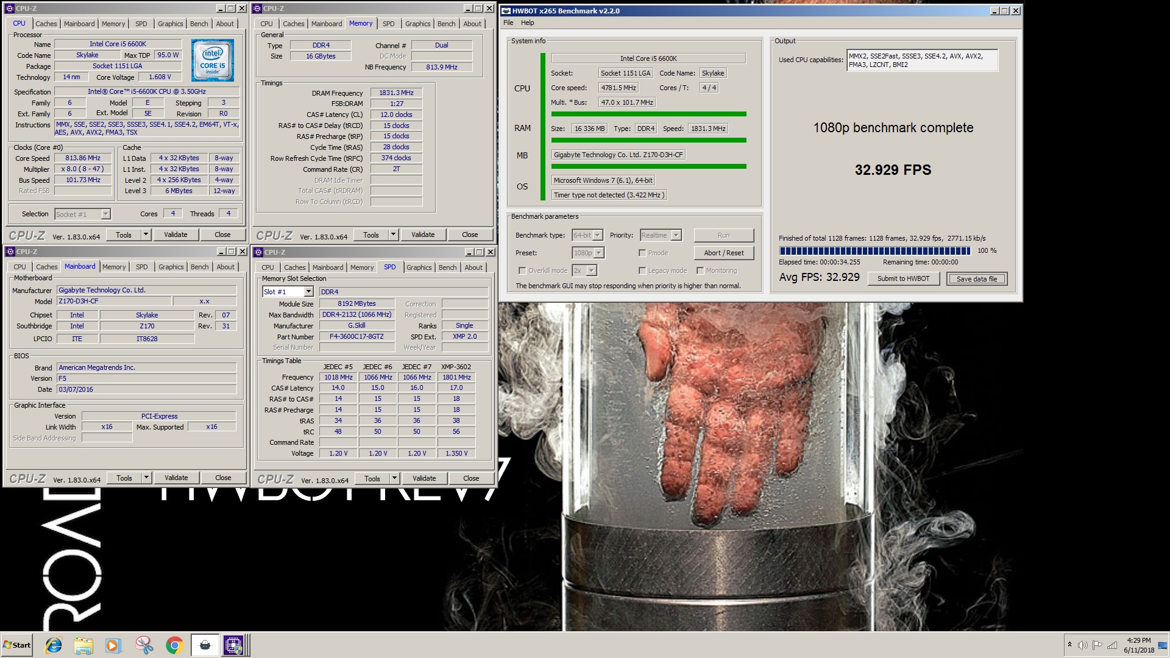Viewport: 1170px width, 658px height.
Task: Click the Run button in HWBOT x265
Action: coord(723,235)
